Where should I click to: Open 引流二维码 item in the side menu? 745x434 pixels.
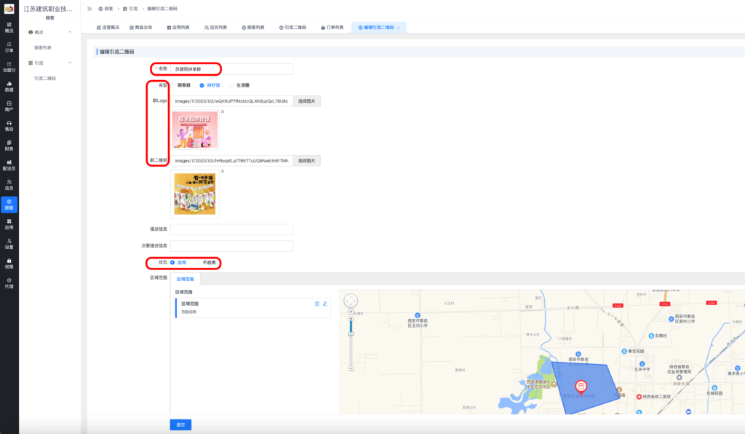(x=45, y=78)
